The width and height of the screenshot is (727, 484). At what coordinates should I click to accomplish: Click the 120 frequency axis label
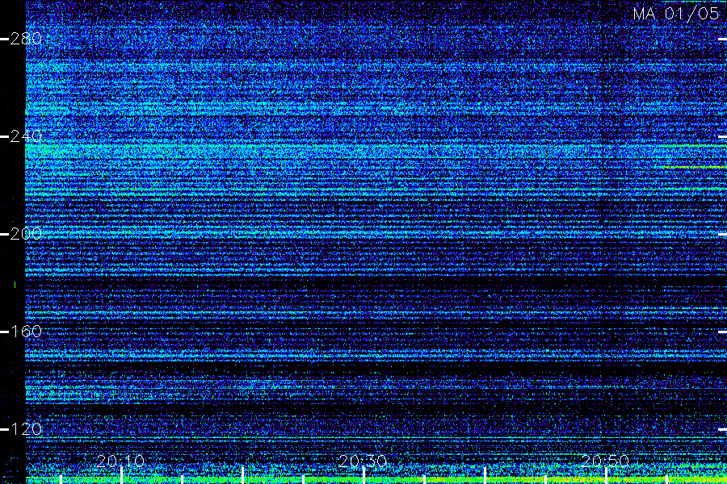tap(26, 429)
